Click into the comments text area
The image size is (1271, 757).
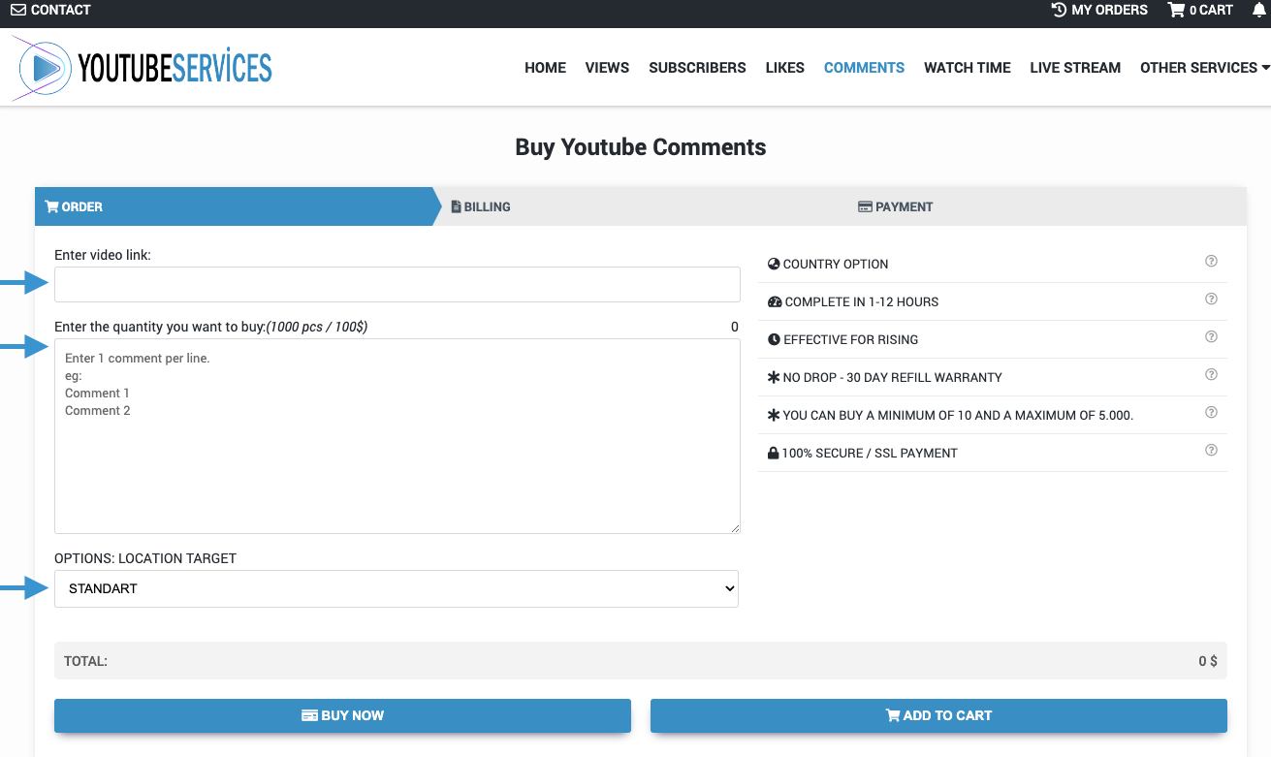pyautogui.click(x=397, y=436)
